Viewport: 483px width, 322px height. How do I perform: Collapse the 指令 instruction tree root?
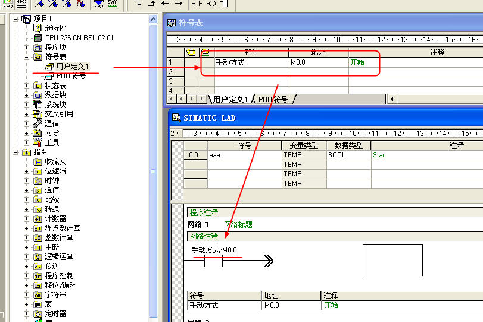[x=16, y=152]
